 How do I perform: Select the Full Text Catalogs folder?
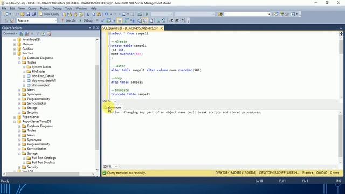click(44, 158)
